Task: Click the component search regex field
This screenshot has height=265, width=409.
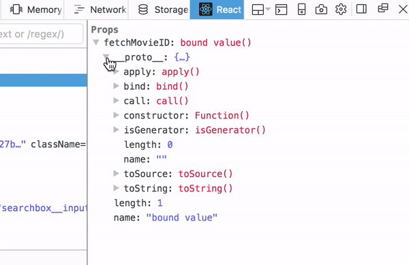Action: 41,34
